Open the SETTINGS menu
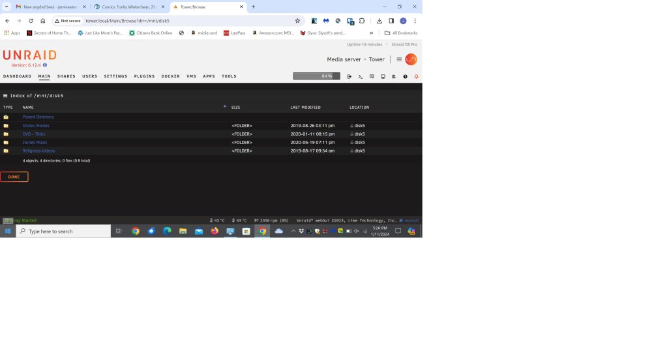Screen dimensions: 652x363 pyautogui.click(x=115, y=76)
